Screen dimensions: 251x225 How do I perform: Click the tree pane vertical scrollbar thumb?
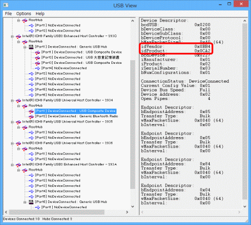(133, 125)
